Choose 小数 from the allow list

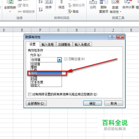tap(46, 70)
